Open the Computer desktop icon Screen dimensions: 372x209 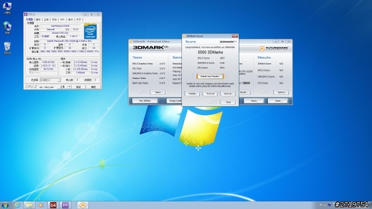pyautogui.click(x=7, y=8)
